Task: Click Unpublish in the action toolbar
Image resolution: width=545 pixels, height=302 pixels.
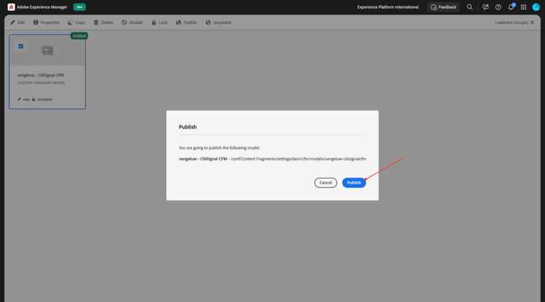Action: click(x=219, y=23)
